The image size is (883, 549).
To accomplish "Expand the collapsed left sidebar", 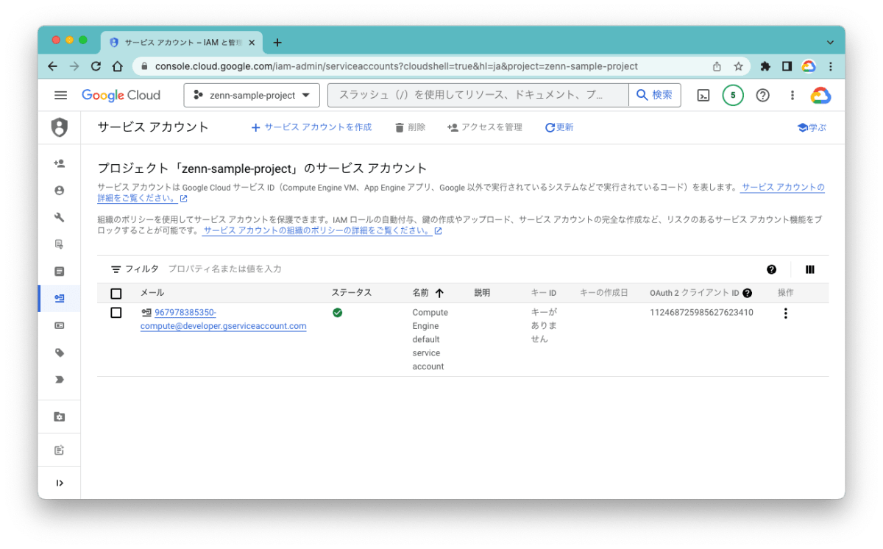I will tap(60, 483).
